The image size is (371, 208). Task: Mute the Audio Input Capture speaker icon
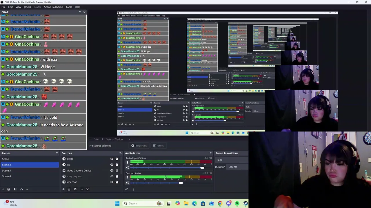coord(128,168)
